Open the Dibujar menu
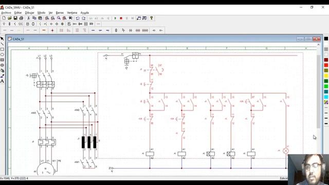Viewport: 329px width, 185px height. pos(30,13)
